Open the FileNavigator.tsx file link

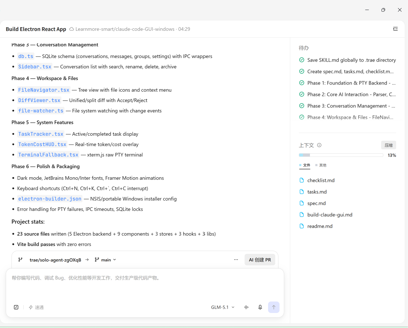(x=44, y=90)
